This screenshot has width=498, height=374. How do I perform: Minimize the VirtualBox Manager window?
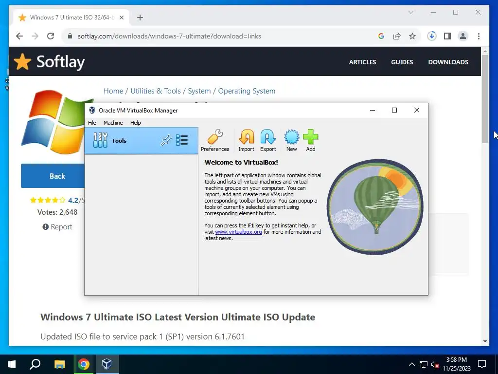click(373, 110)
